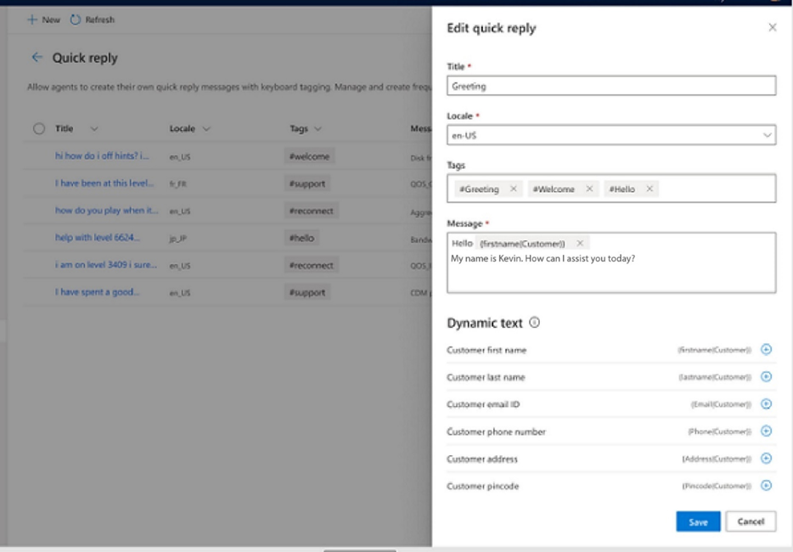Open the Locale dropdown en-US
This screenshot has height=552, width=793.
(x=610, y=135)
